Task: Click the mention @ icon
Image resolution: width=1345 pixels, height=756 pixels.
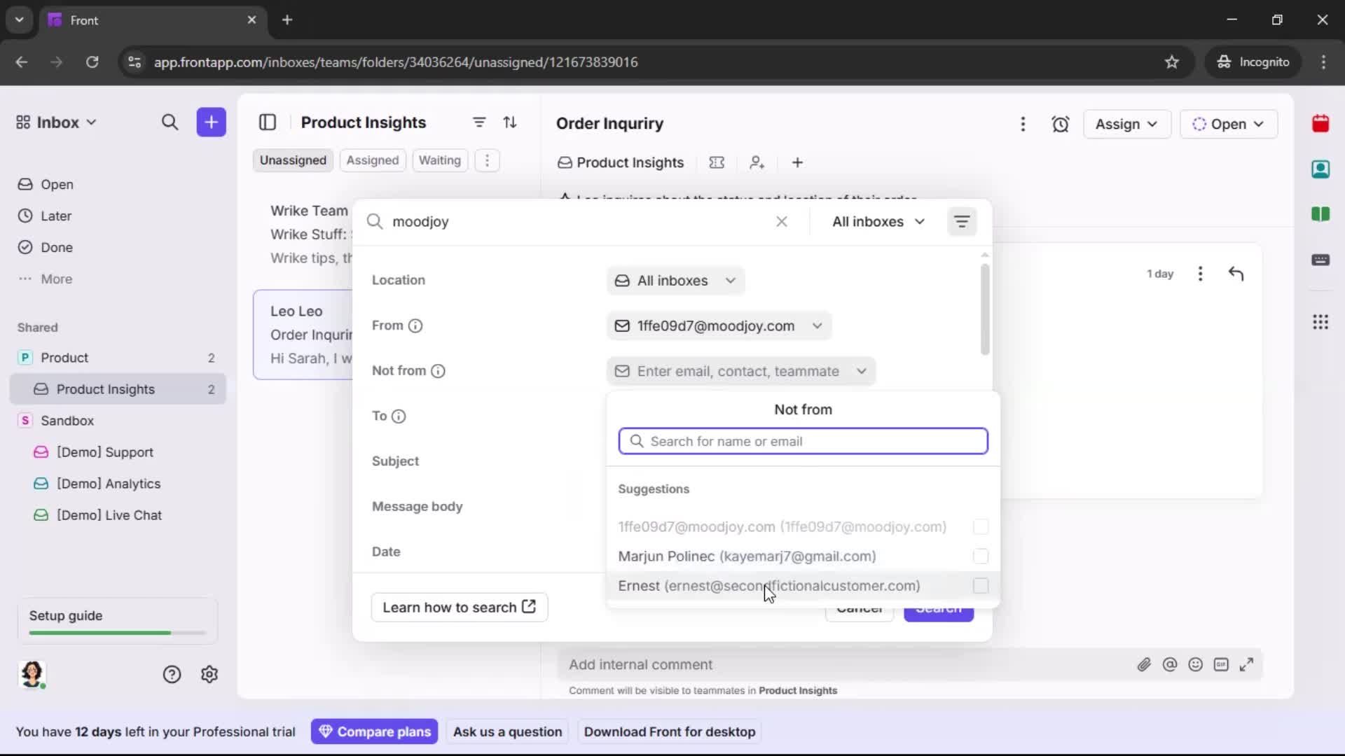Action: (x=1171, y=665)
